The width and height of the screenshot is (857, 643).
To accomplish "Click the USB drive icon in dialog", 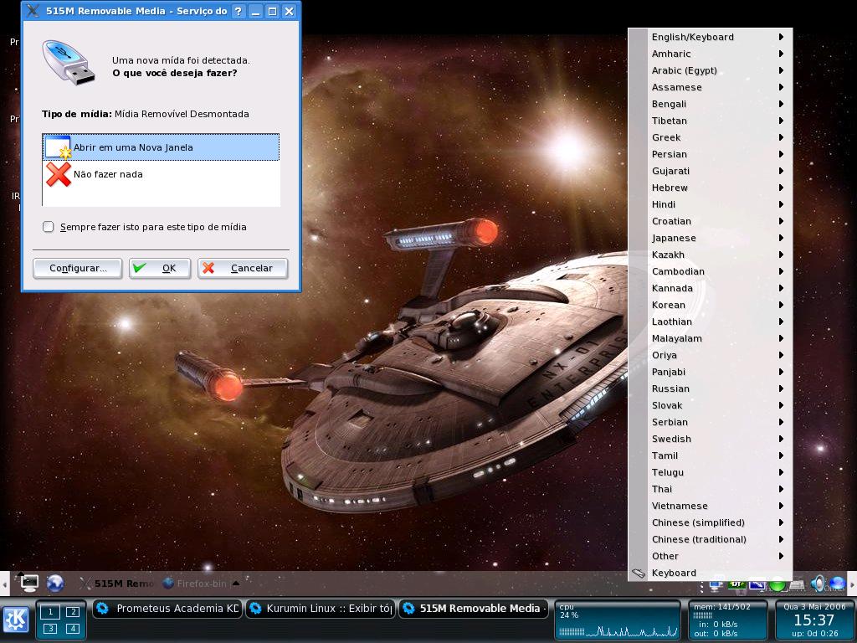I will pyautogui.click(x=69, y=63).
